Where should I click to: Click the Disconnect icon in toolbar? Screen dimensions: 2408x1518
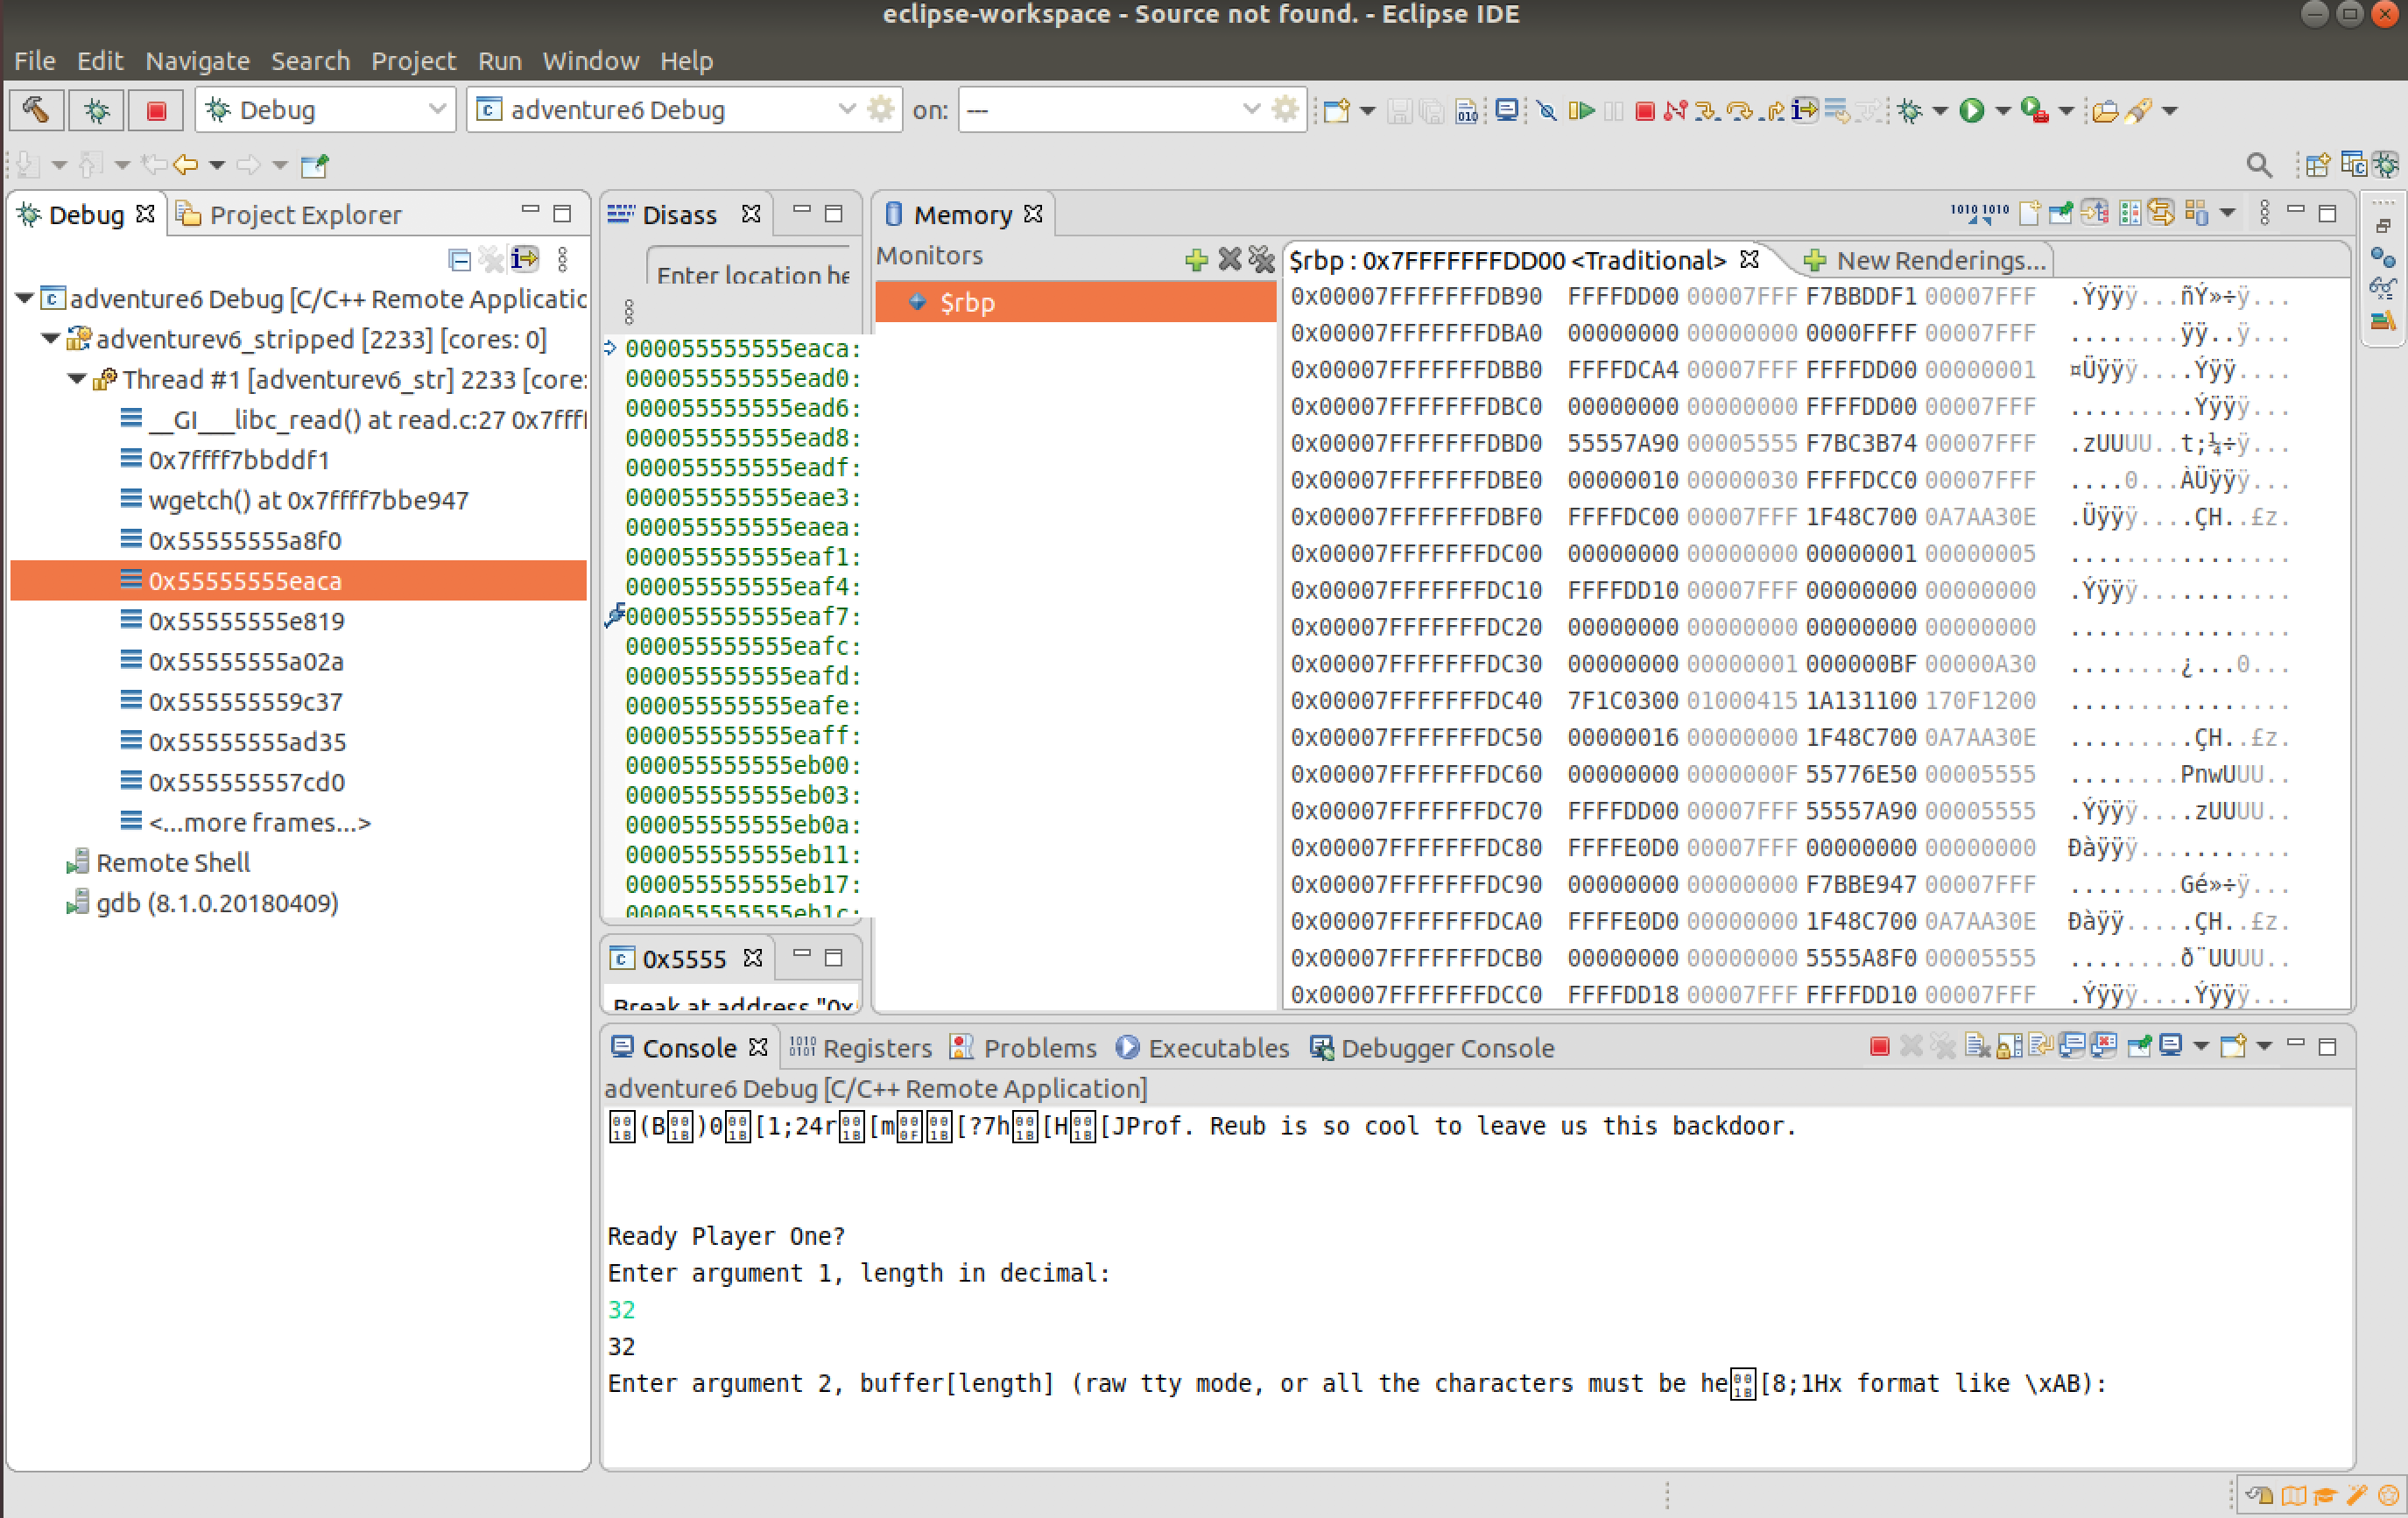1675,110
